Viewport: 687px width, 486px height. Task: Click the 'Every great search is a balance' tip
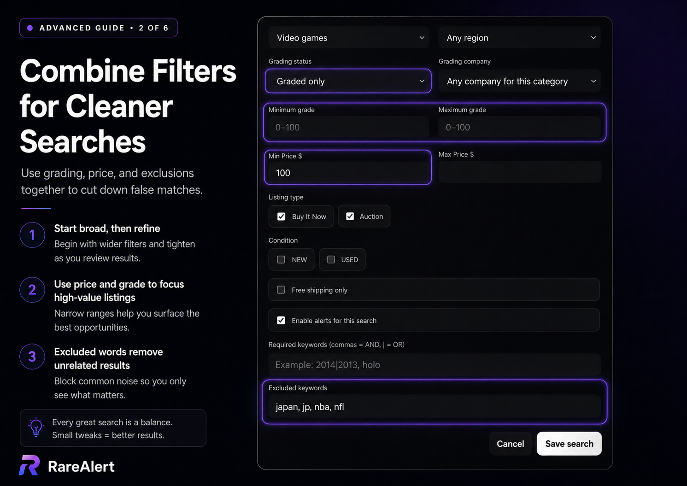tap(113, 428)
